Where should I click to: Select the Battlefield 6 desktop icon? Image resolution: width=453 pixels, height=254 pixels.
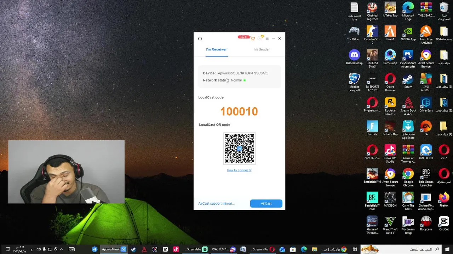click(x=372, y=175)
